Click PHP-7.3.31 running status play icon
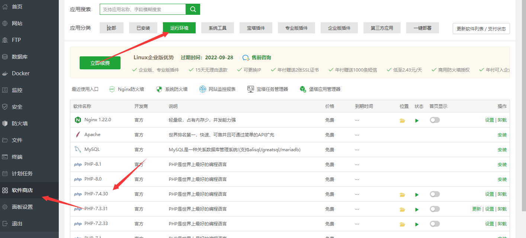526x238 pixels. 417,209
